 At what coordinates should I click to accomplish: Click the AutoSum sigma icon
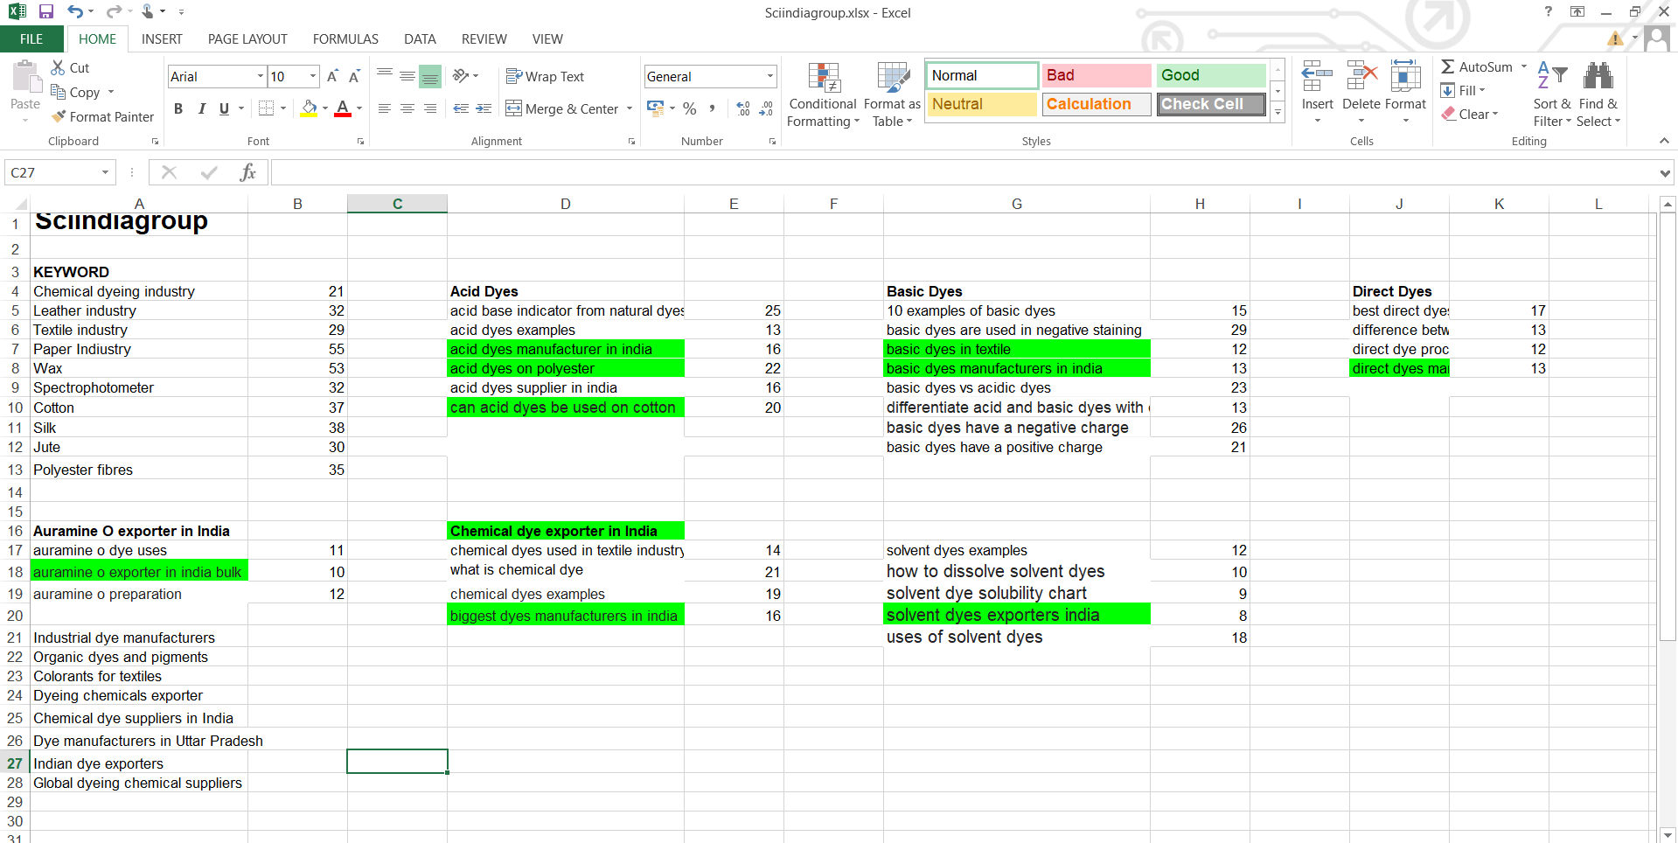tap(1448, 66)
